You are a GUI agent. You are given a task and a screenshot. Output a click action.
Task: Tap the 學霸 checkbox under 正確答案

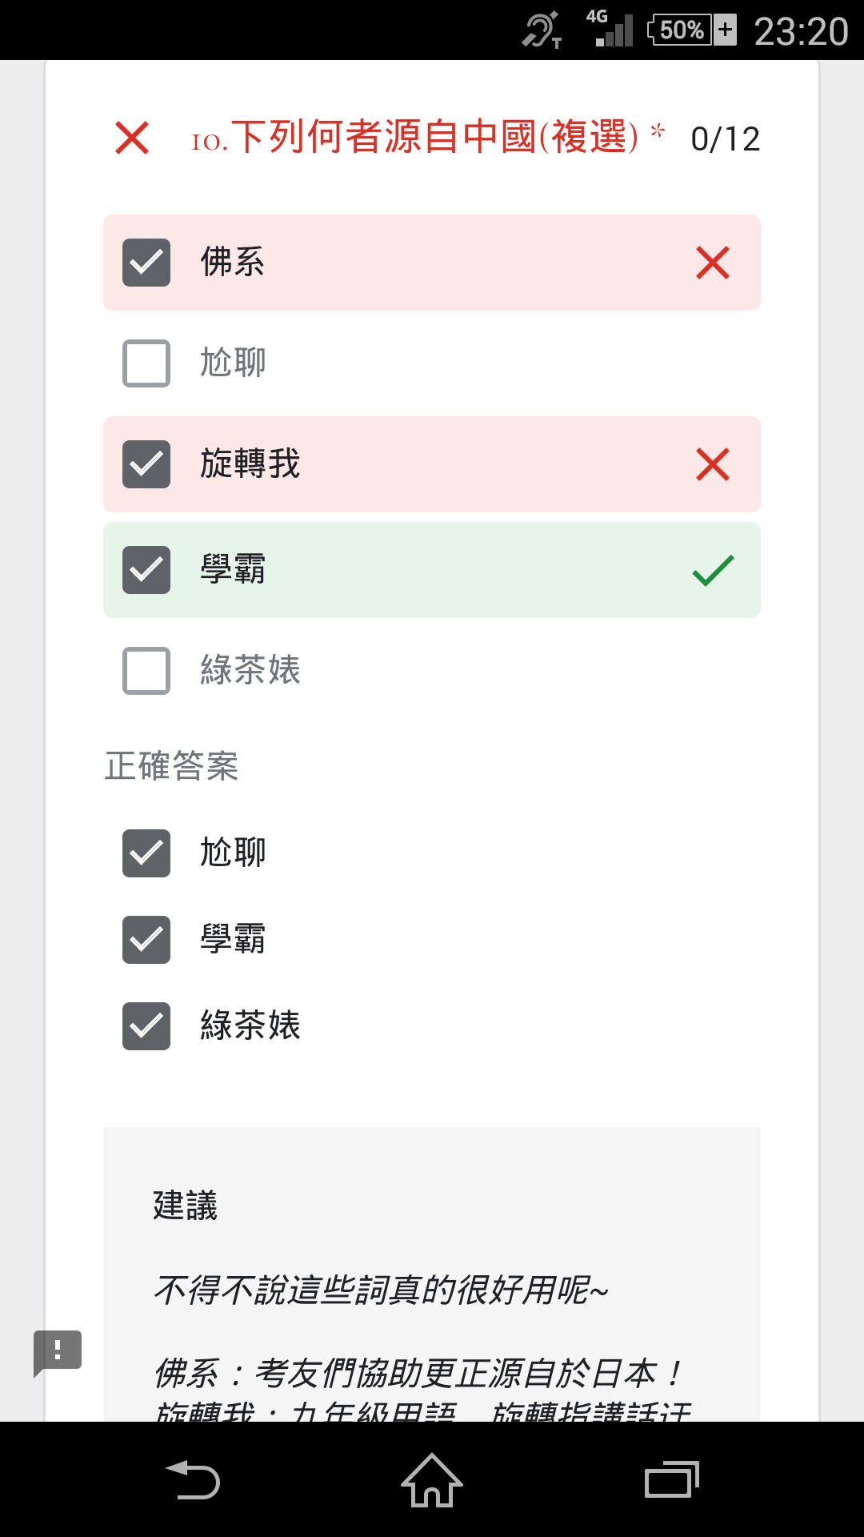click(x=146, y=940)
